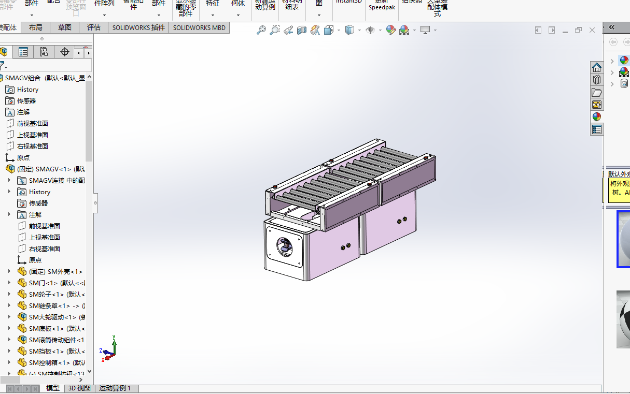The width and height of the screenshot is (630, 394).
Task: Open the Hide/Show Items dropdown arrow
Action: click(380, 31)
